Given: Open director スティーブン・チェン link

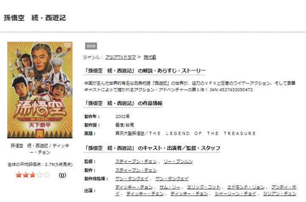Looking at the screenshot, I should pos(136,162).
